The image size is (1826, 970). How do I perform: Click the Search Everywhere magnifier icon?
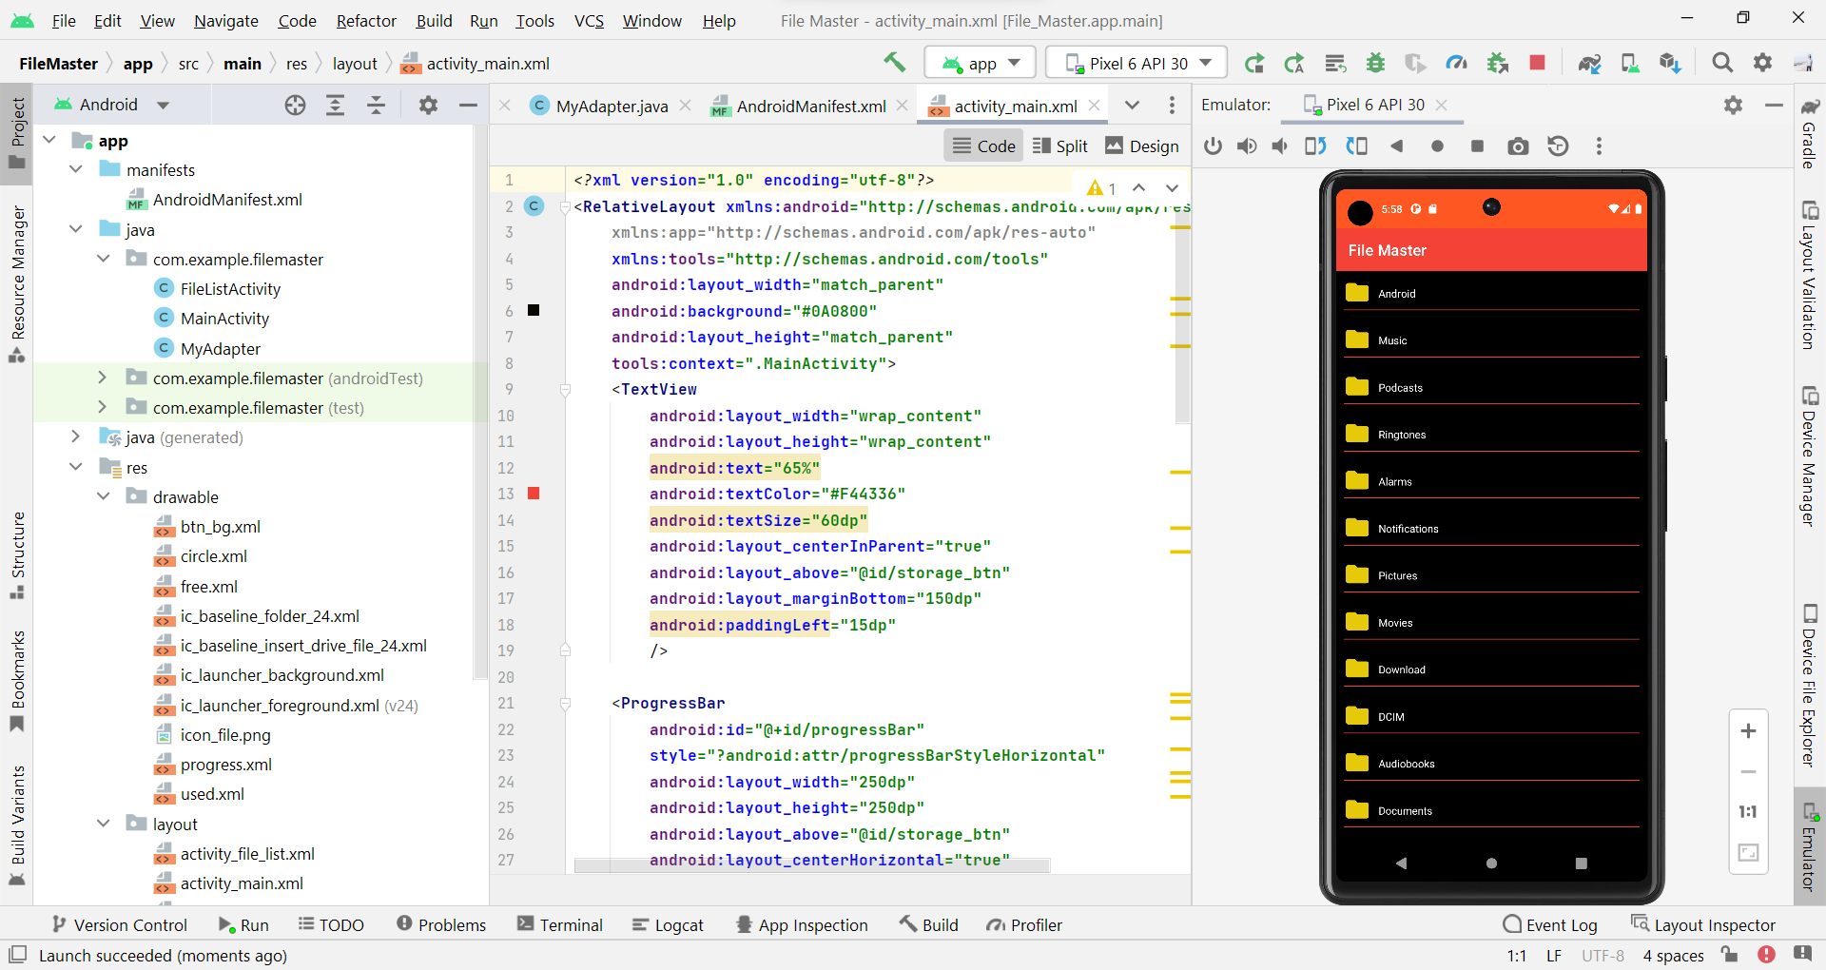1722,63
